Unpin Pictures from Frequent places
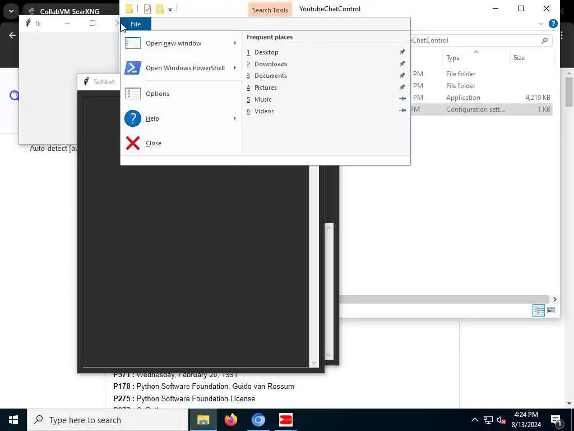This screenshot has height=431, width=574. [x=402, y=87]
